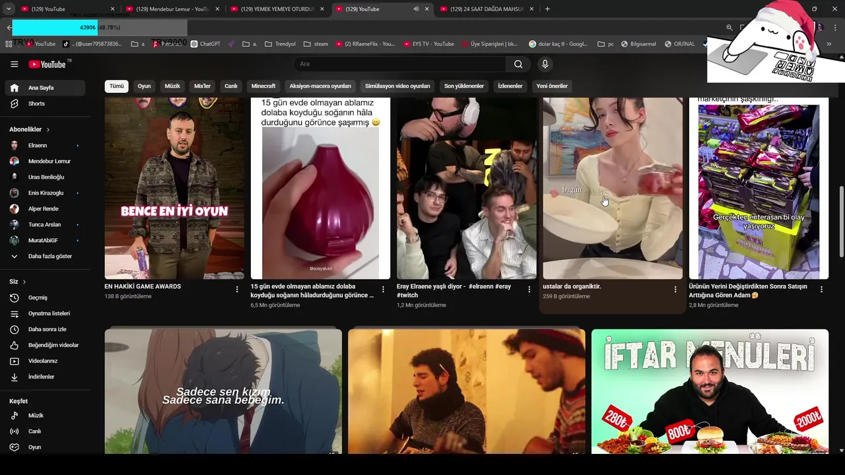Expand the Abonelikler section arrow
Image resolution: width=845 pixels, height=475 pixels.
coord(48,129)
